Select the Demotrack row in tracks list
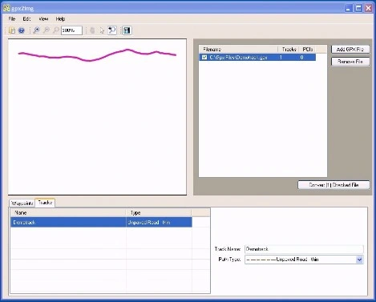376x302 pixels. (x=101, y=223)
